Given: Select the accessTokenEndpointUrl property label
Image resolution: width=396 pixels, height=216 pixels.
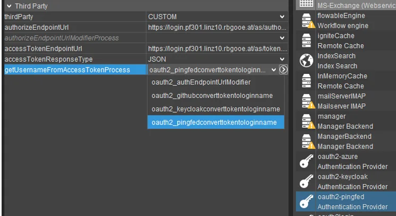Looking at the screenshot, I should coord(43,48).
